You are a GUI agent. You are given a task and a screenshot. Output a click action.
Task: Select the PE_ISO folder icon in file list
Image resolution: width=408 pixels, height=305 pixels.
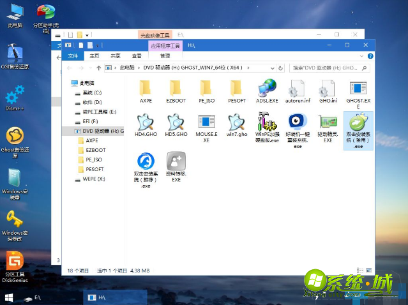[206, 91]
